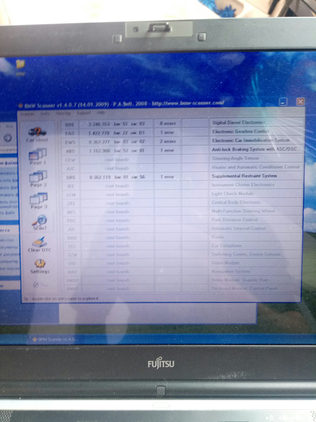Switch to Page 2 of units
This screenshot has height=422, width=316.
pyautogui.click(x=38, y=179)
